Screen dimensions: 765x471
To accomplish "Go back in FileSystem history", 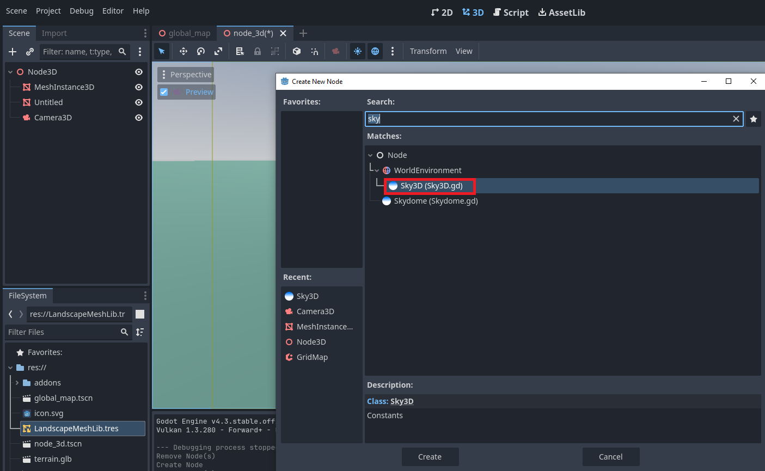I will tap(10, 314).
